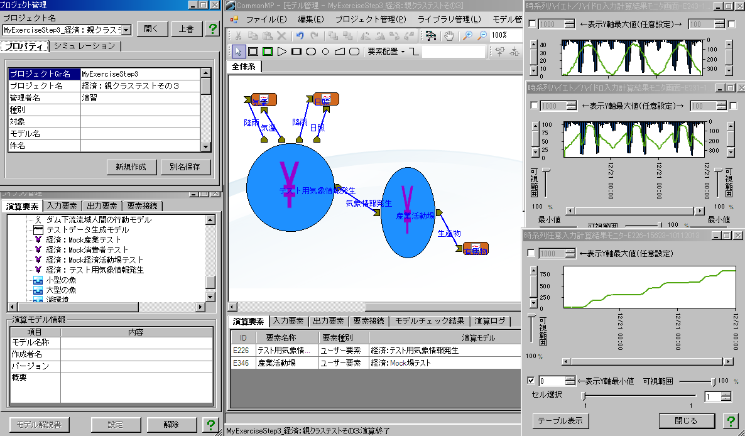Screen dimensions: 745x436
Task: Enable the top monitor's left Y-axis max checkbox
Action: tap(532, 24)
